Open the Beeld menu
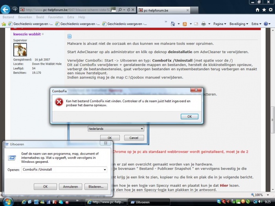The height and width of the screenshot is (206, 275). pos(40,17)
